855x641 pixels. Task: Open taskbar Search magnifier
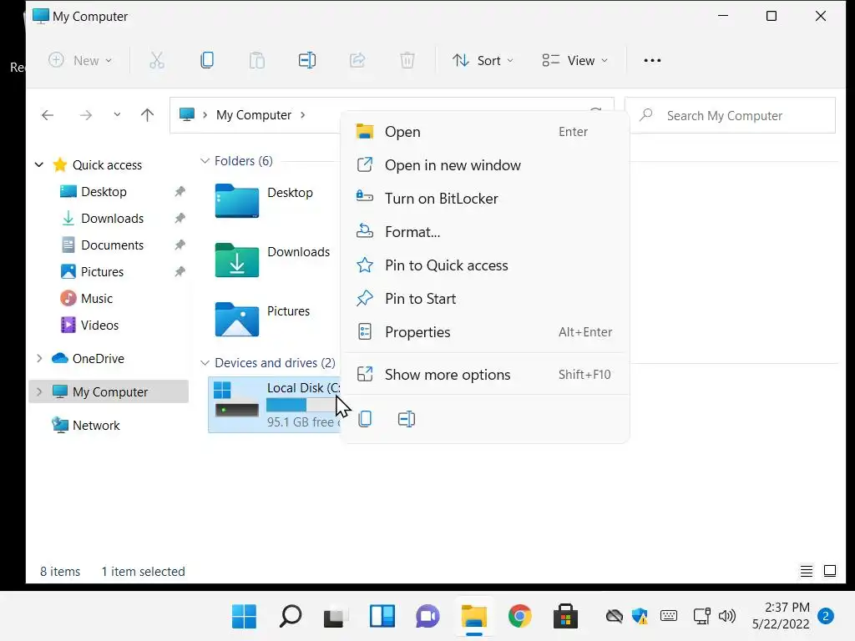click(290, 617)
